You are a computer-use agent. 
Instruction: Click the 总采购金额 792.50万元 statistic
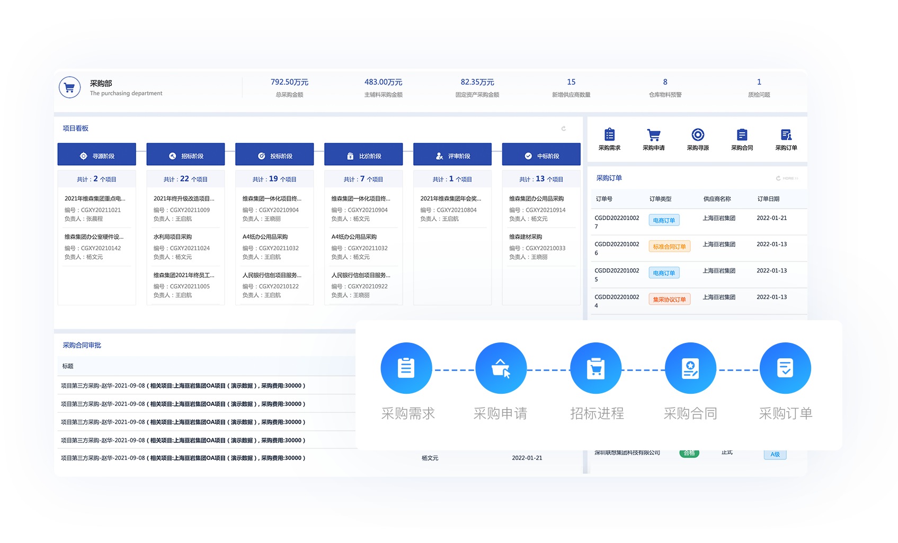289,83
